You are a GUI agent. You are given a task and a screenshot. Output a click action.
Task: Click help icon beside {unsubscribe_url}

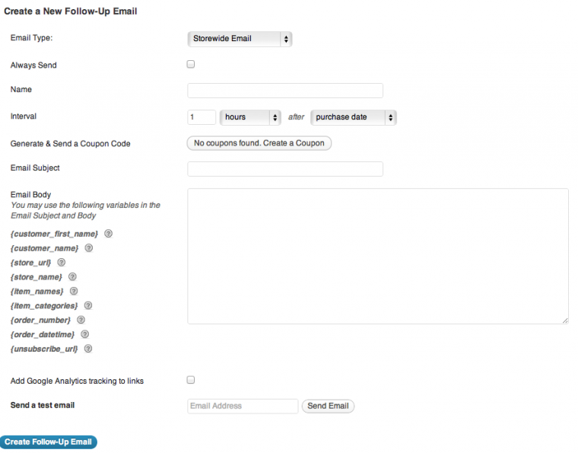pyautogui.click(x=88, y=349)
